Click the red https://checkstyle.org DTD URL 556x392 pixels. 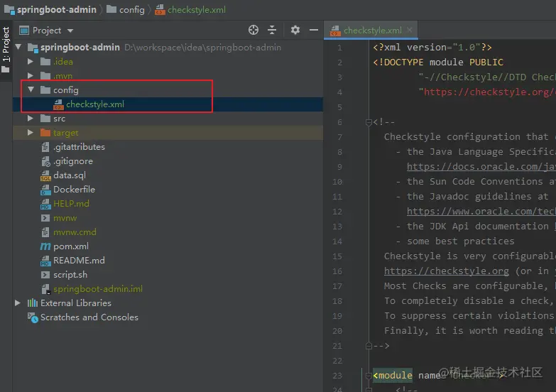(x=490, y=92)
